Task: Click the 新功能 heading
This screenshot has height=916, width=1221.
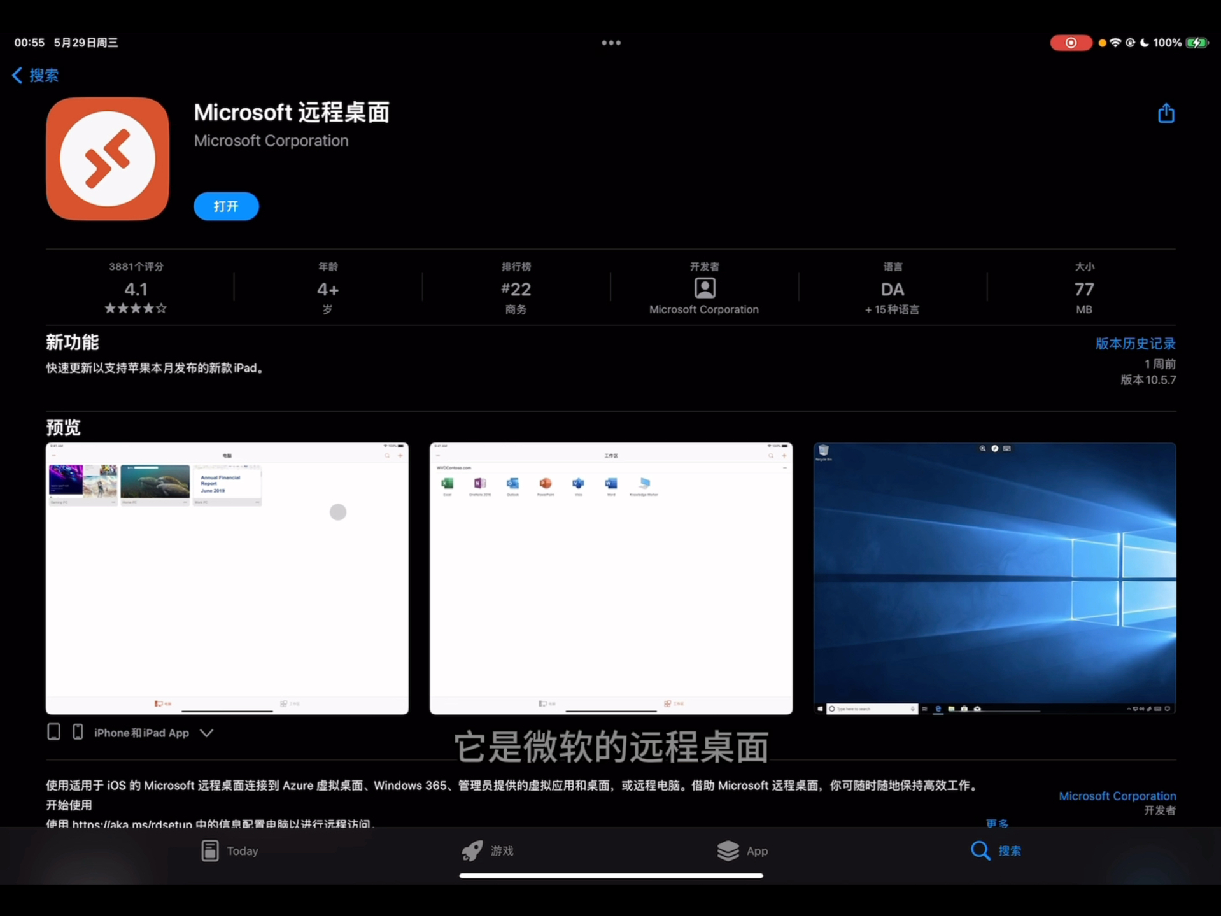Action: (72, 342)
